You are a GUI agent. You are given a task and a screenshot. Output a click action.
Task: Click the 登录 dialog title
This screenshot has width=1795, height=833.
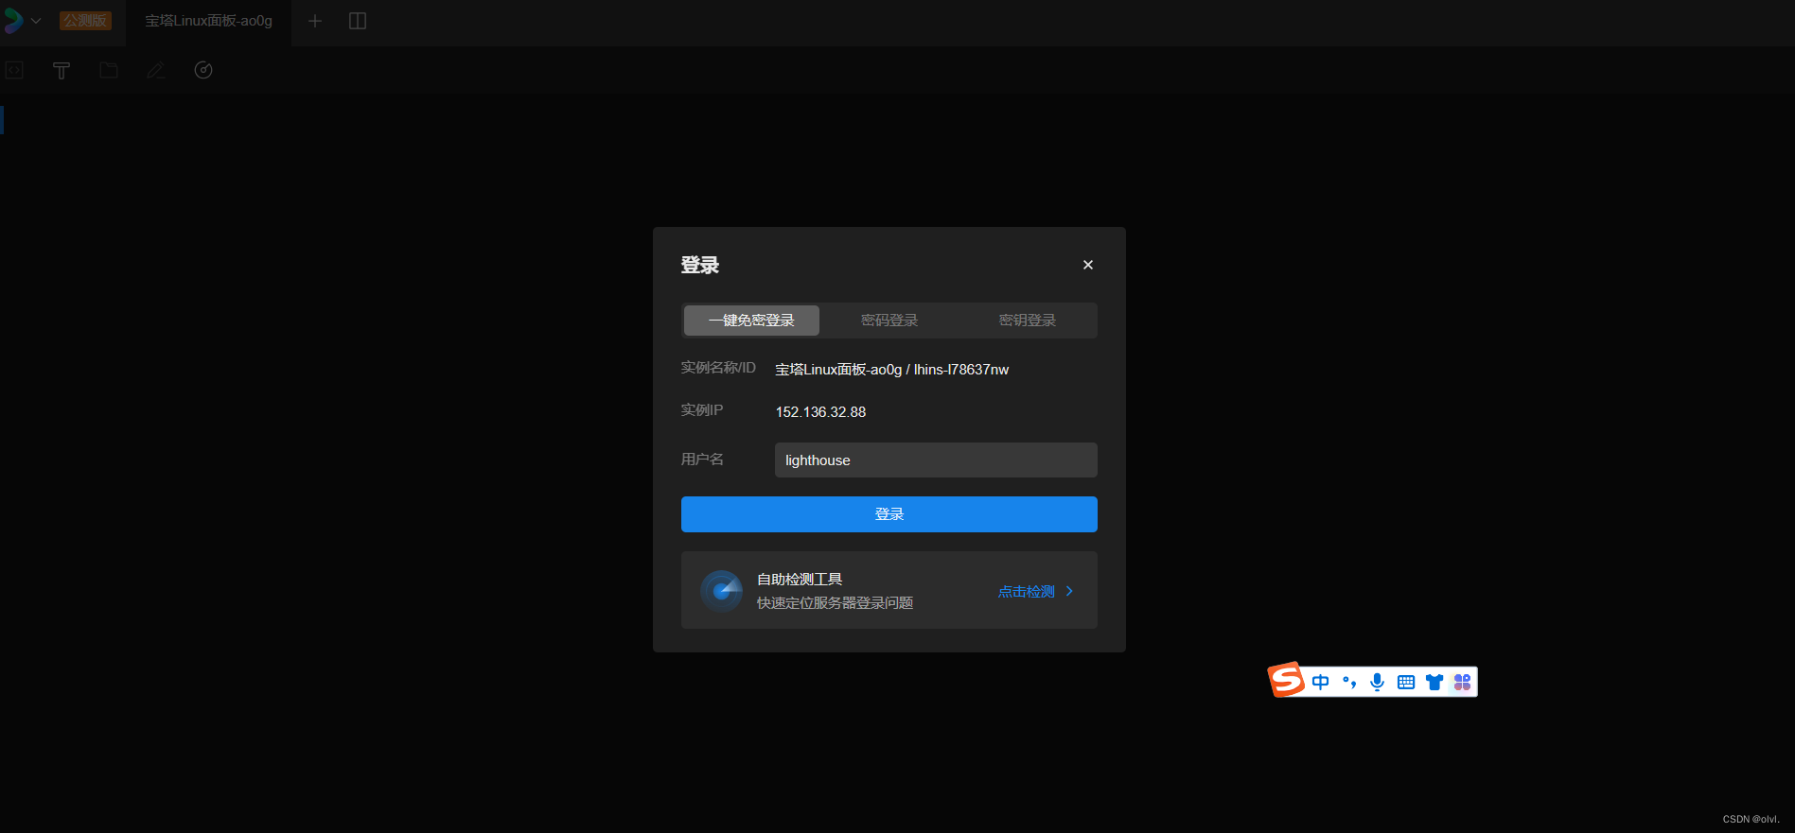pos(700,265)
